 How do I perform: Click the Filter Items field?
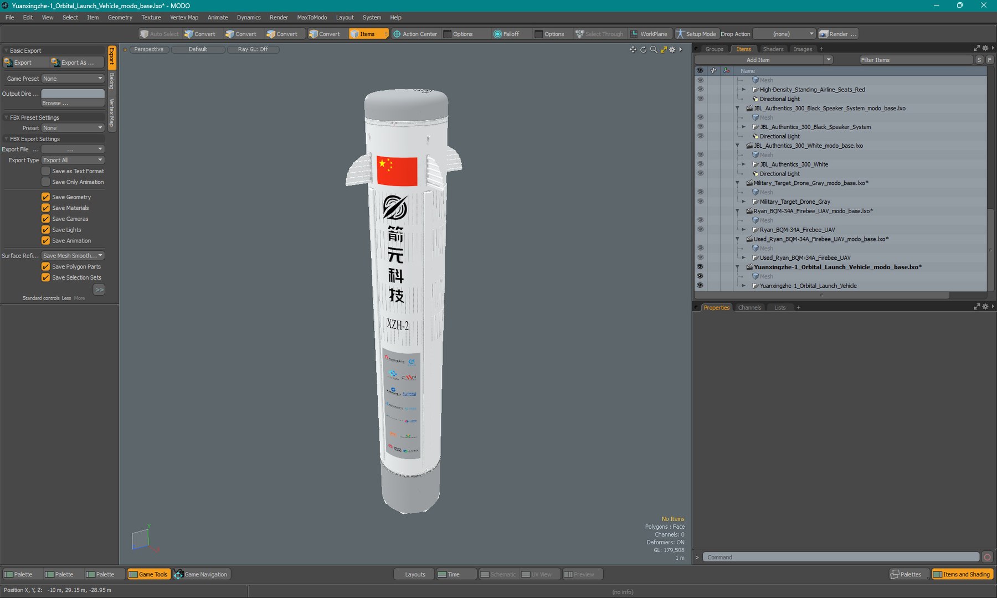coord(916,60)
